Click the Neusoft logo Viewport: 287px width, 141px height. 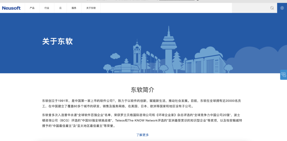11,8
